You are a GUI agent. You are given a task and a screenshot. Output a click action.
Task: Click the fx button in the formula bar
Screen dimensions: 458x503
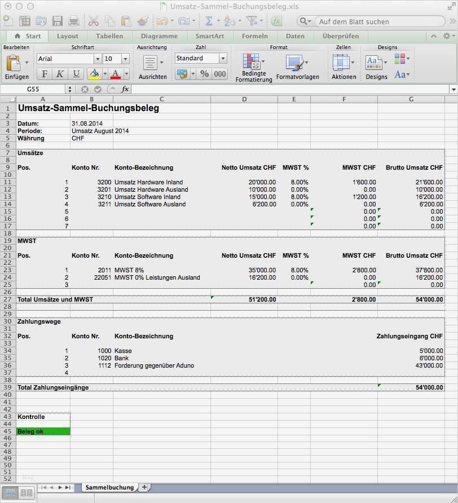pyautogui.click(x=125, y=89)
